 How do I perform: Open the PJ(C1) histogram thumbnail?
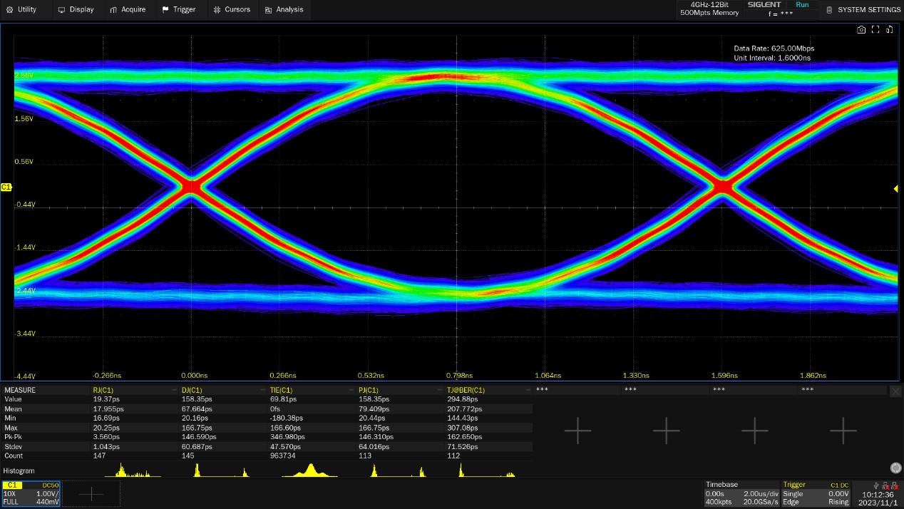coord(398,471)
